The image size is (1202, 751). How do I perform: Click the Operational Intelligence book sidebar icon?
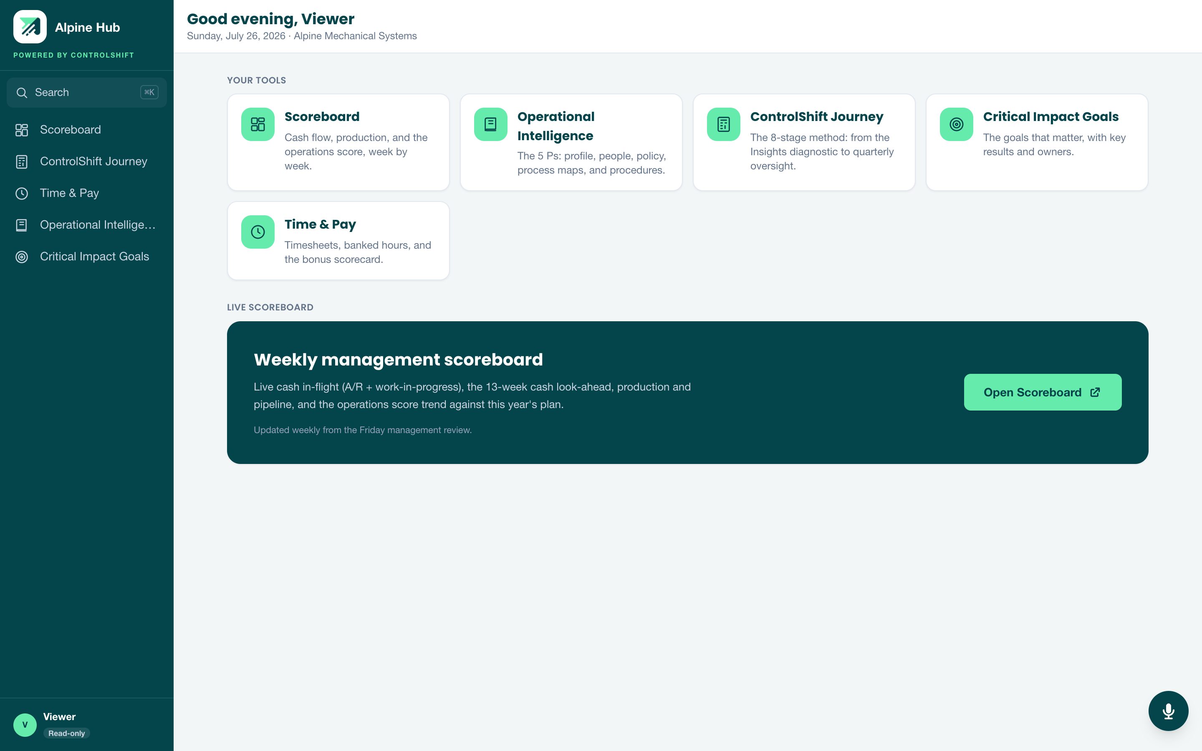coord(21,225)
